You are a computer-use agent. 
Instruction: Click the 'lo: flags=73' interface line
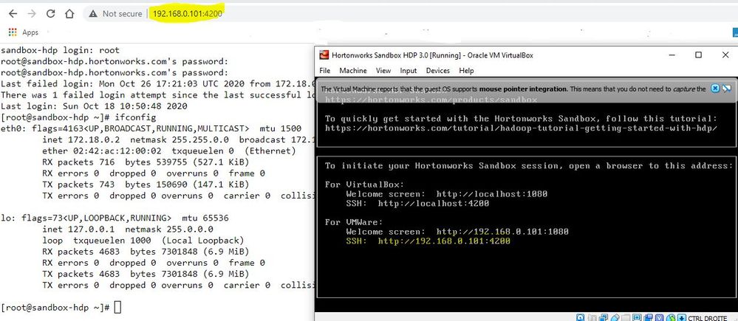coord(115,218)
